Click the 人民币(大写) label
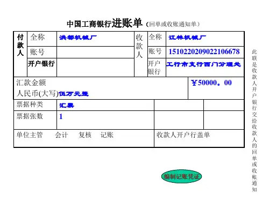This screenshot has width=269, height=201. (x=38, y=93)
